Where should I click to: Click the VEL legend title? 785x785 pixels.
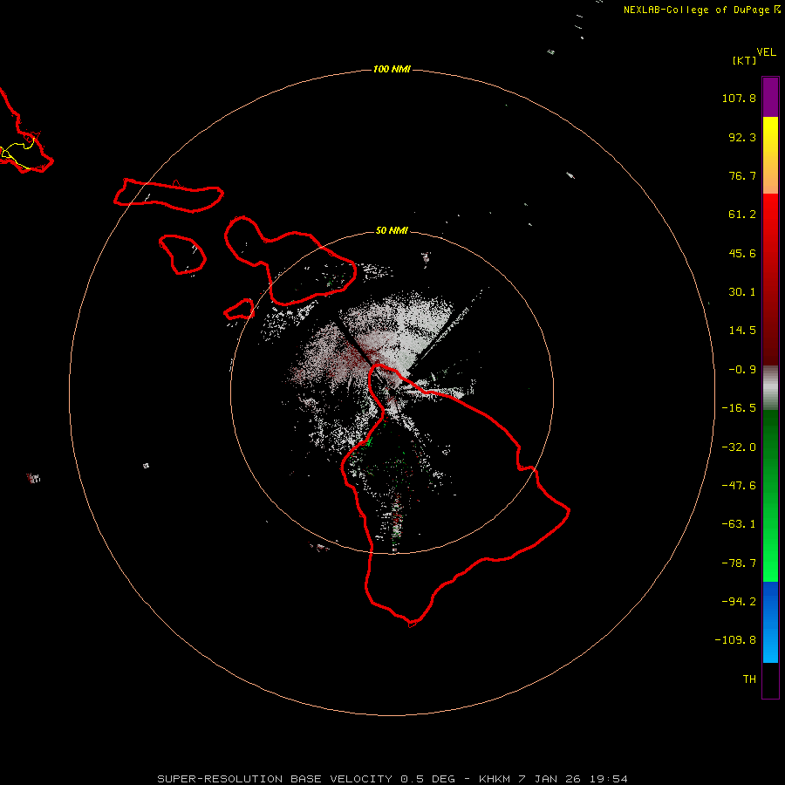766,52
